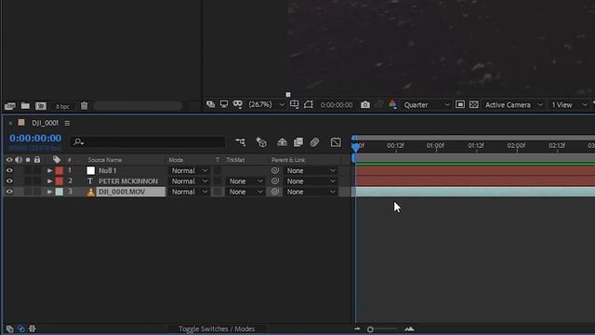Image resolution: width=595 pixels, height=335 pixels.
Task: Expand DJI_0001.MOV layer properties
Action: point(49,192)
